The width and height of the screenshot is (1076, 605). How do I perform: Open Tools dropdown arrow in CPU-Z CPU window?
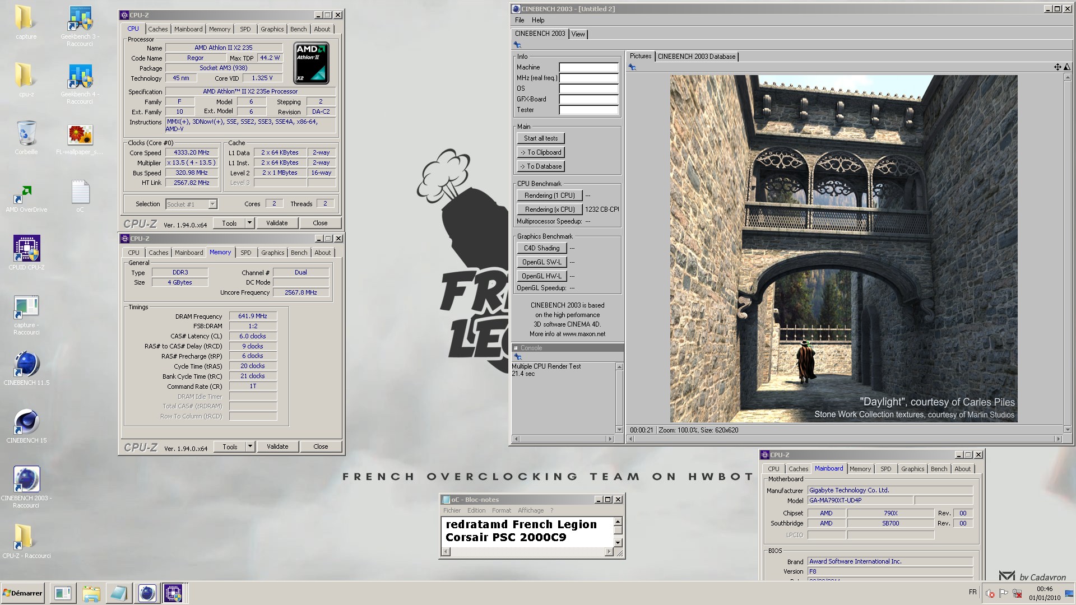tap(250, 223)
